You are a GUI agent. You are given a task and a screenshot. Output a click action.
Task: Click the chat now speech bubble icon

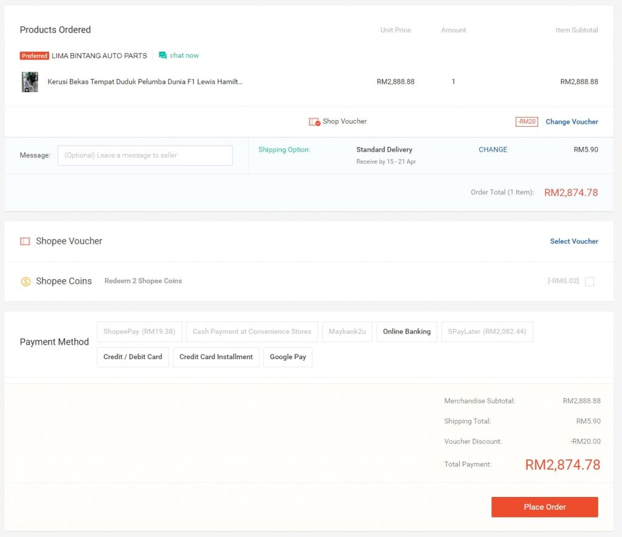163,55
